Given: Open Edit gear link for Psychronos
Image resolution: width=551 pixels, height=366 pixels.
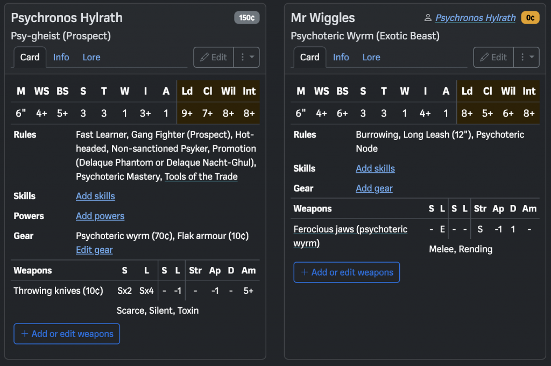Looking at the screenshot, I should [x=94, y=250].
